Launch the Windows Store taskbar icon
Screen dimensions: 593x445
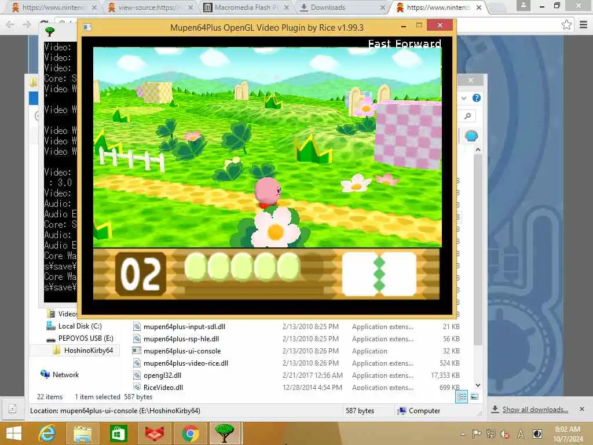point(118,433)
